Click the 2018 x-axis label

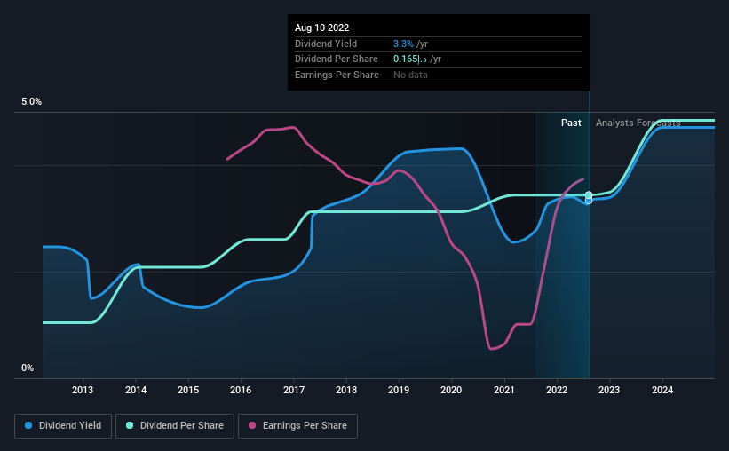click(x=346, y=390)
